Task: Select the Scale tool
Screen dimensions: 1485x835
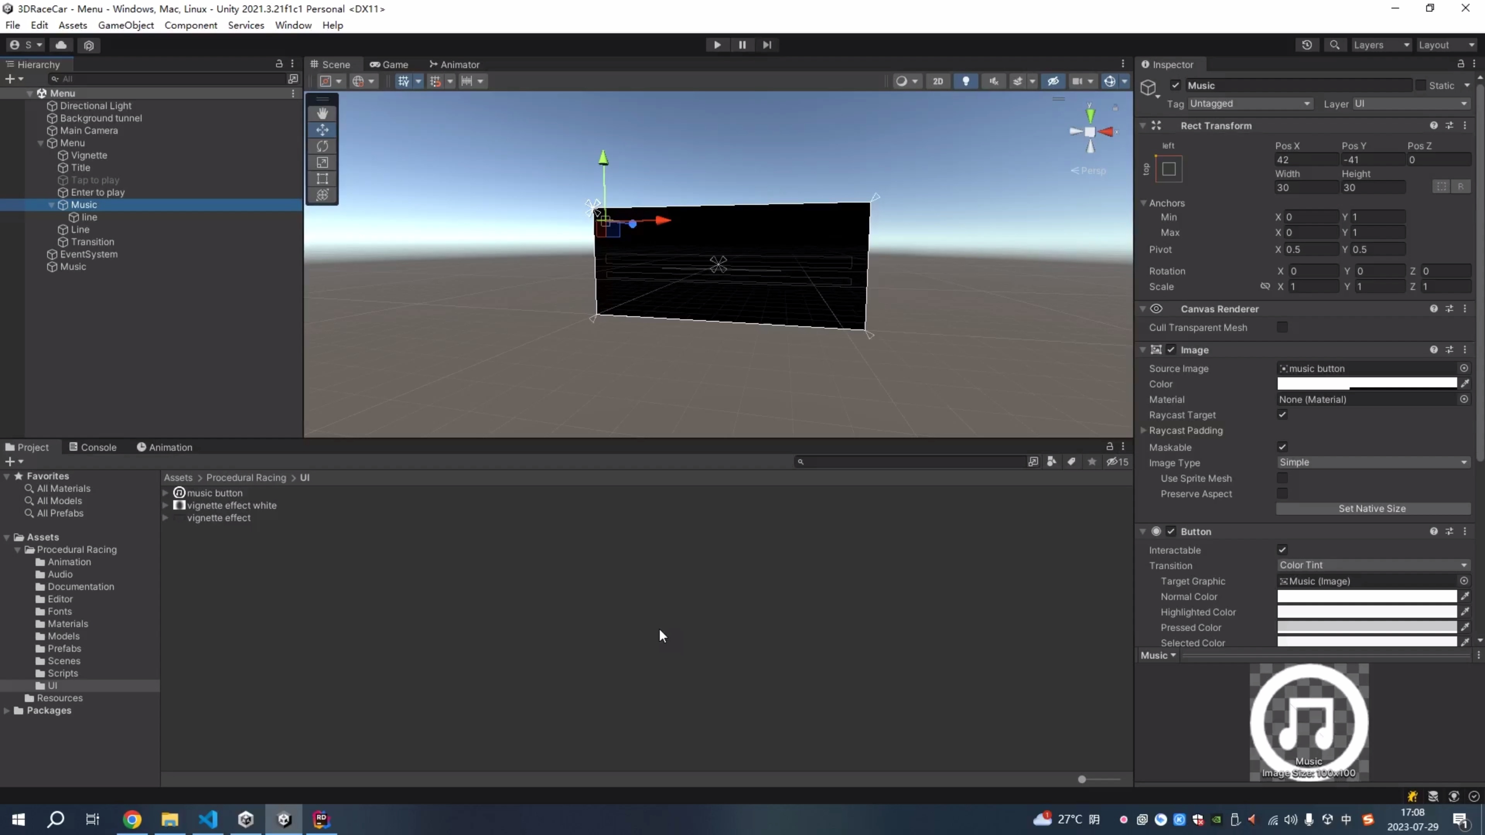Action: point(322,162)
